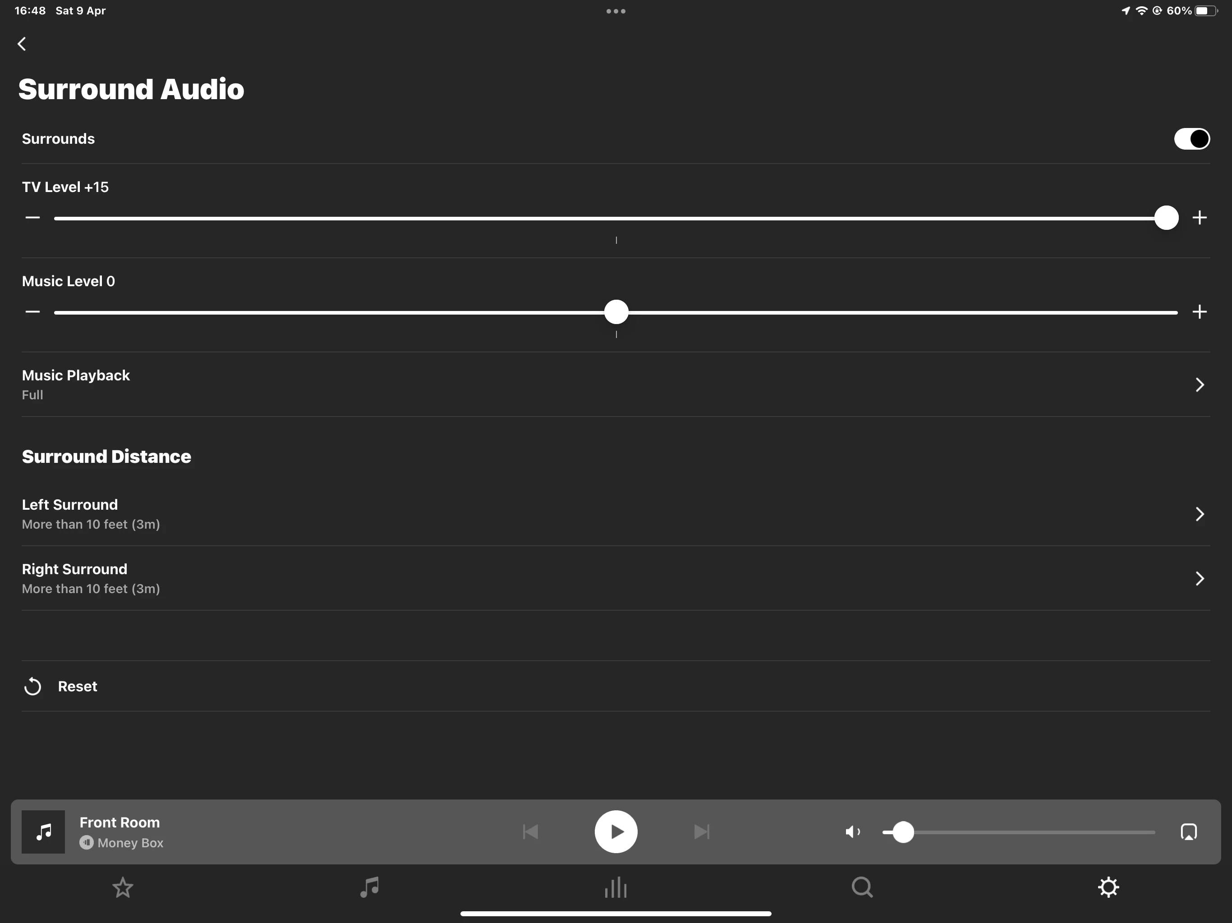
Task: Open the Front Room now playing thumbnail
Action: 43,832
